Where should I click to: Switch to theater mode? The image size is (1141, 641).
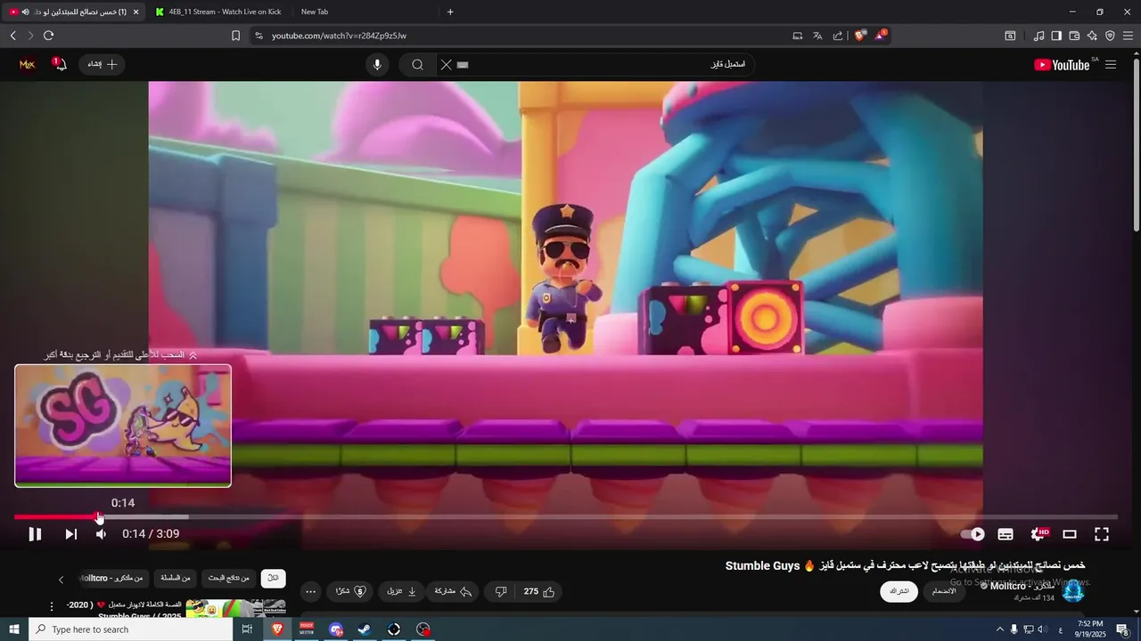(1070, 534)
